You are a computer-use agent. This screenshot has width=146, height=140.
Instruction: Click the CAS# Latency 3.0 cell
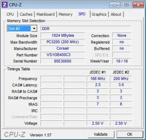(x=121, y=85)
